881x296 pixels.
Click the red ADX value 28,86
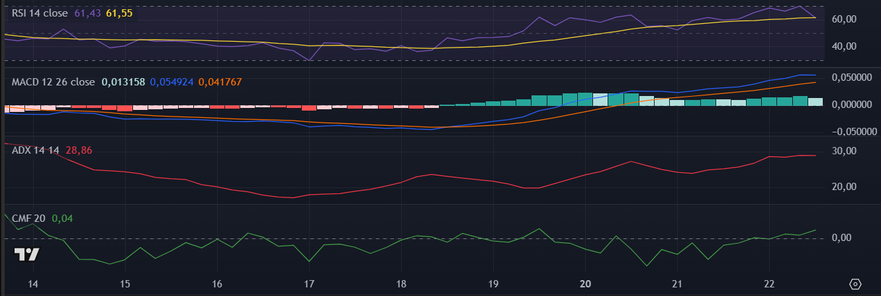click(79, 151)
